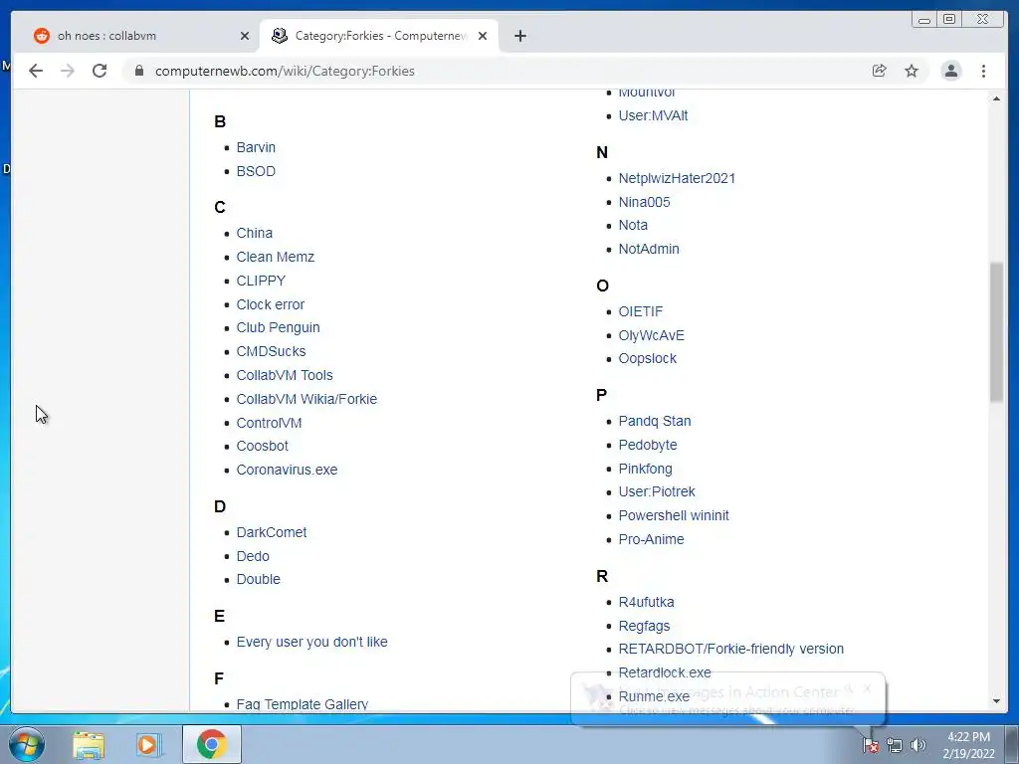Screen dimensions: 1019x764
Task: Open the Pro-Anime link
Action: point(651,540)
